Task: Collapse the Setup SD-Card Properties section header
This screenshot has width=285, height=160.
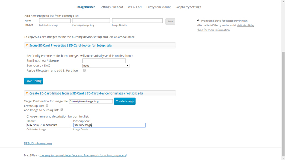Action: [100, 46]
